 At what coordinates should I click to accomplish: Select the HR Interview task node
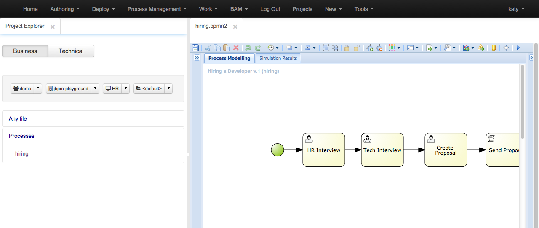tap(323, 150)
